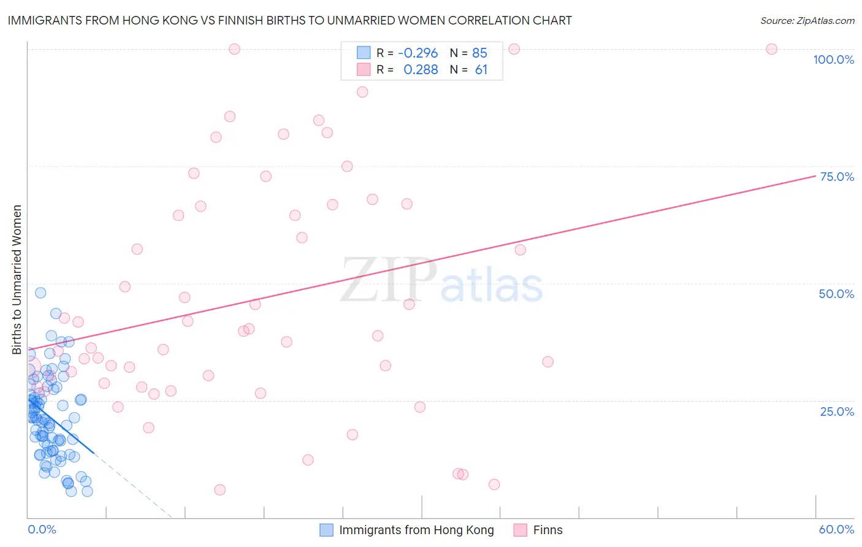The width and height of the screenshot is (862, 547).
Task: Select the 75.0% y-axis label
Action: (x=837, y=177)
